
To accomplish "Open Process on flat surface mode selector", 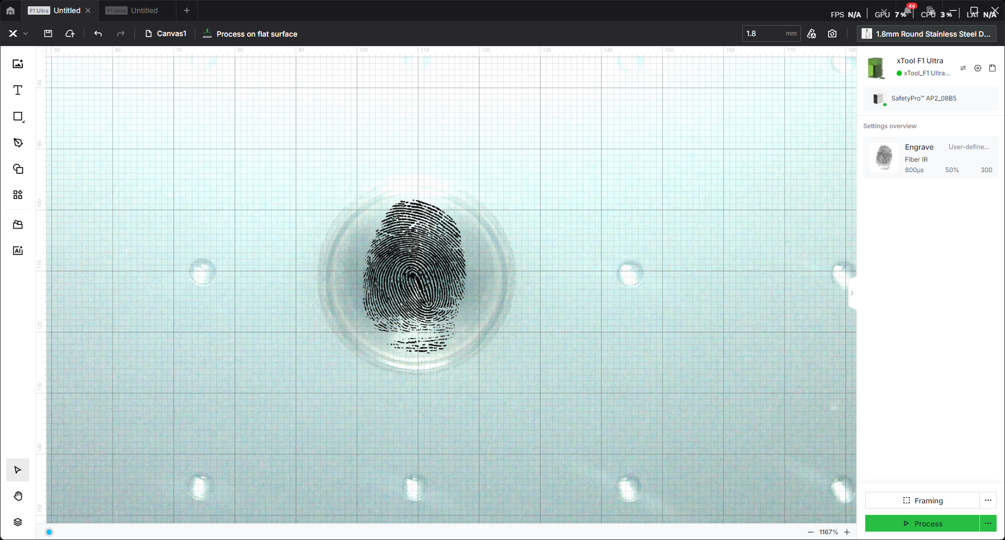I will point(250,34).
